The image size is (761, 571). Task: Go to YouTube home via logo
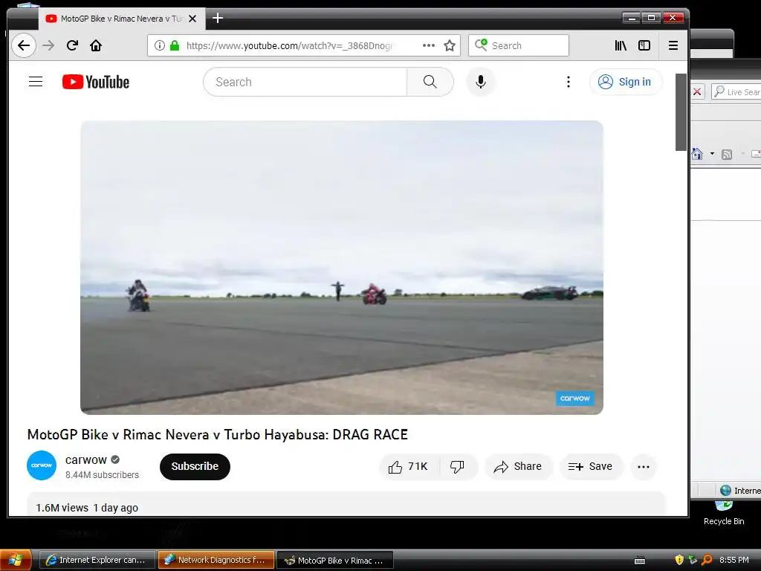pyautogui.click(x=96, y=82)
